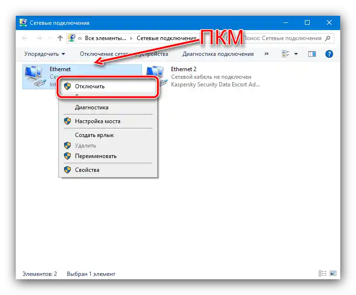Click Отключение сетевого устройства toolbar button
The width and height of the screenshot is (356, 295).
[124, 54]
